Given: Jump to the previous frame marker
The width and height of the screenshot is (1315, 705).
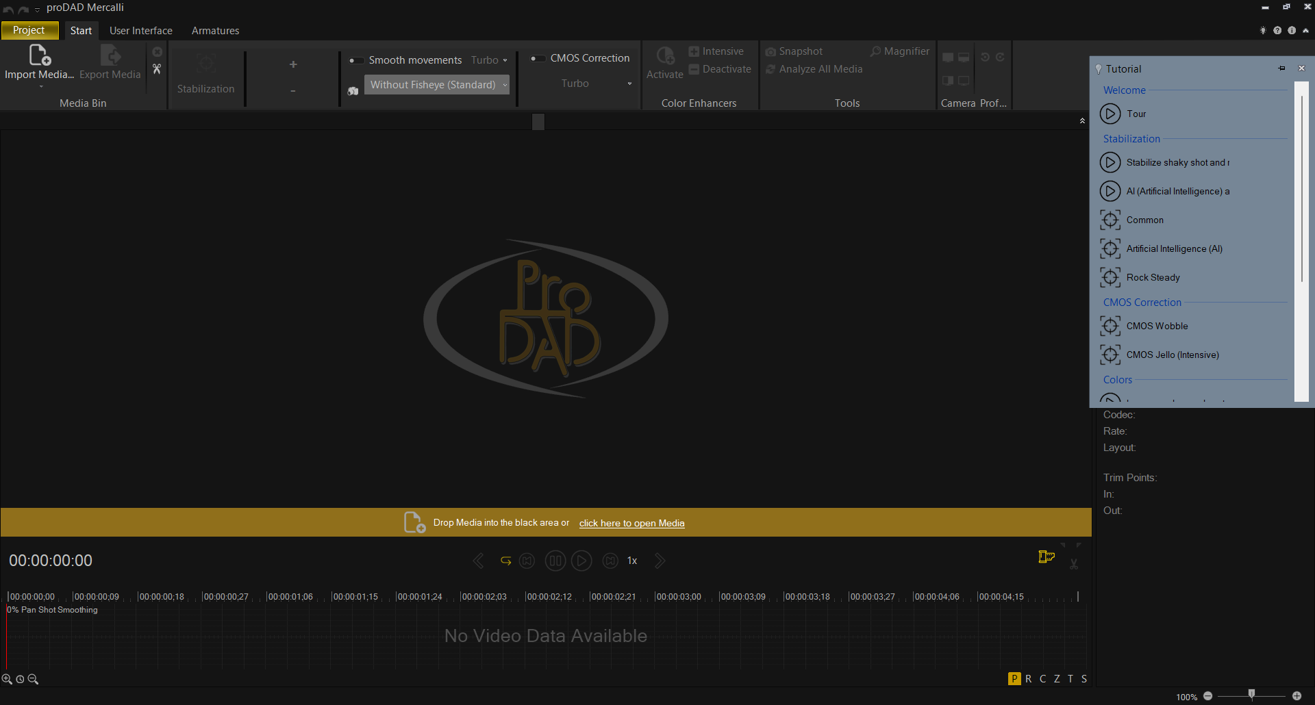Looking at the screenshot, I should [x=527, y=561].
